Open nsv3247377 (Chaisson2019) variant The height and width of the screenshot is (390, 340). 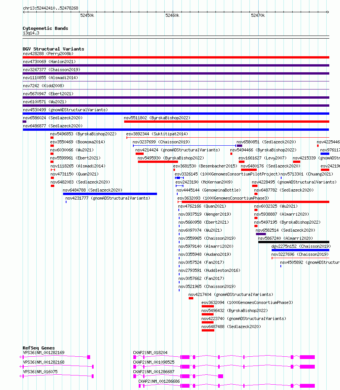click(x=52, y=70)
